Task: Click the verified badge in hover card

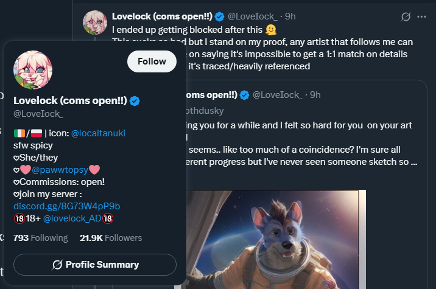Action: point(135,101)
